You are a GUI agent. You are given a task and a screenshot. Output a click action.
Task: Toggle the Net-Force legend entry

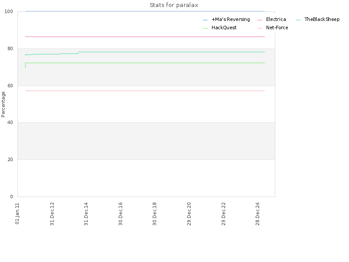273,28
